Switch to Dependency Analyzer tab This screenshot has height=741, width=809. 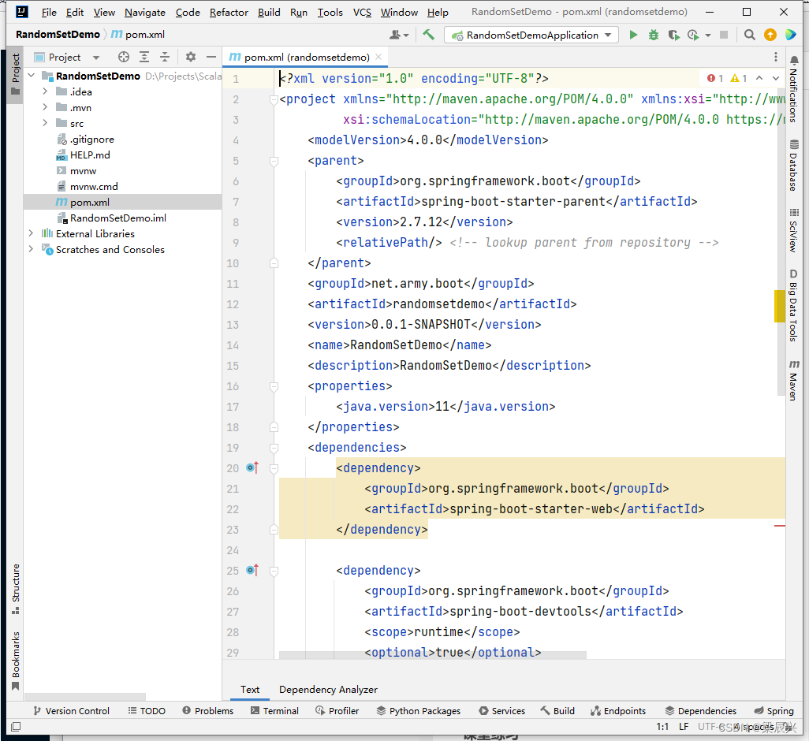(x=328, y=690)
